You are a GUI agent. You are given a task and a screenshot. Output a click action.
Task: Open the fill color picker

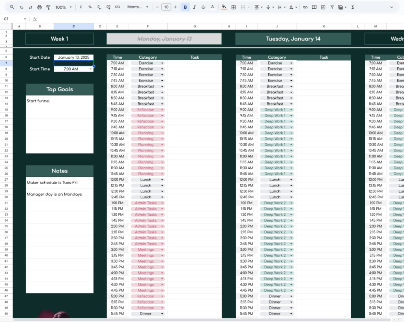(x=224, y=7)
